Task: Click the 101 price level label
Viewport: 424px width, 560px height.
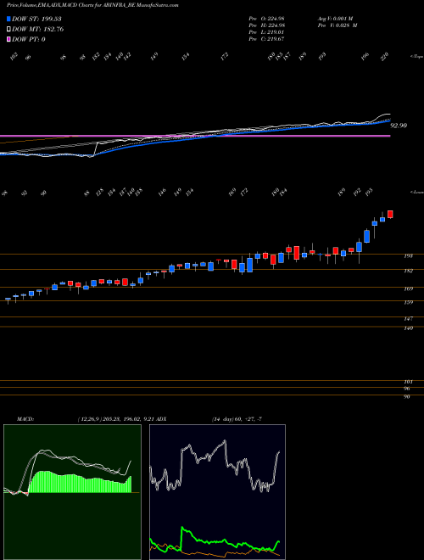Action: pos(409,383)
